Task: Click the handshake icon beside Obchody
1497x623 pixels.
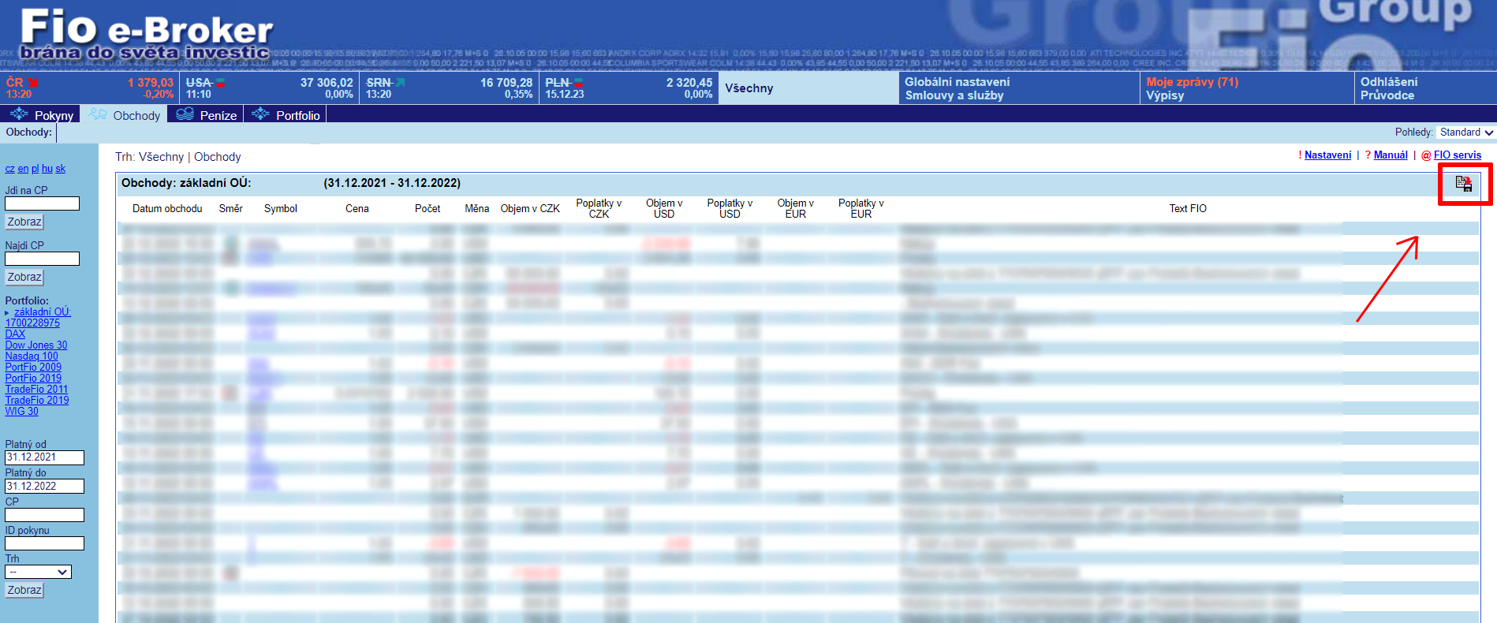Action: (99, 114)
